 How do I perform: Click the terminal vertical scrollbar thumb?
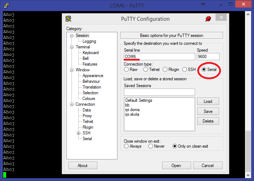point(248,152)
